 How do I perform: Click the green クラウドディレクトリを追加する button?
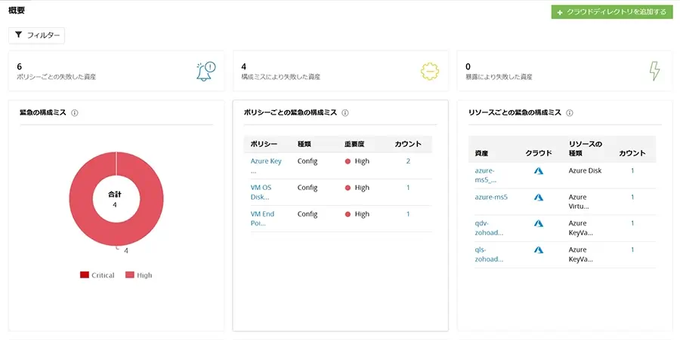612,11
